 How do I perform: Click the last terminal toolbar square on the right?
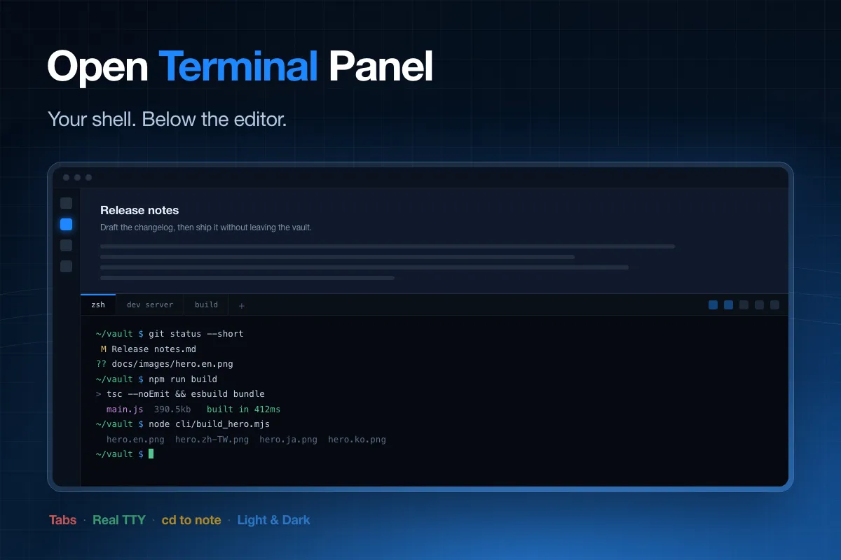[x=774, y=305]
